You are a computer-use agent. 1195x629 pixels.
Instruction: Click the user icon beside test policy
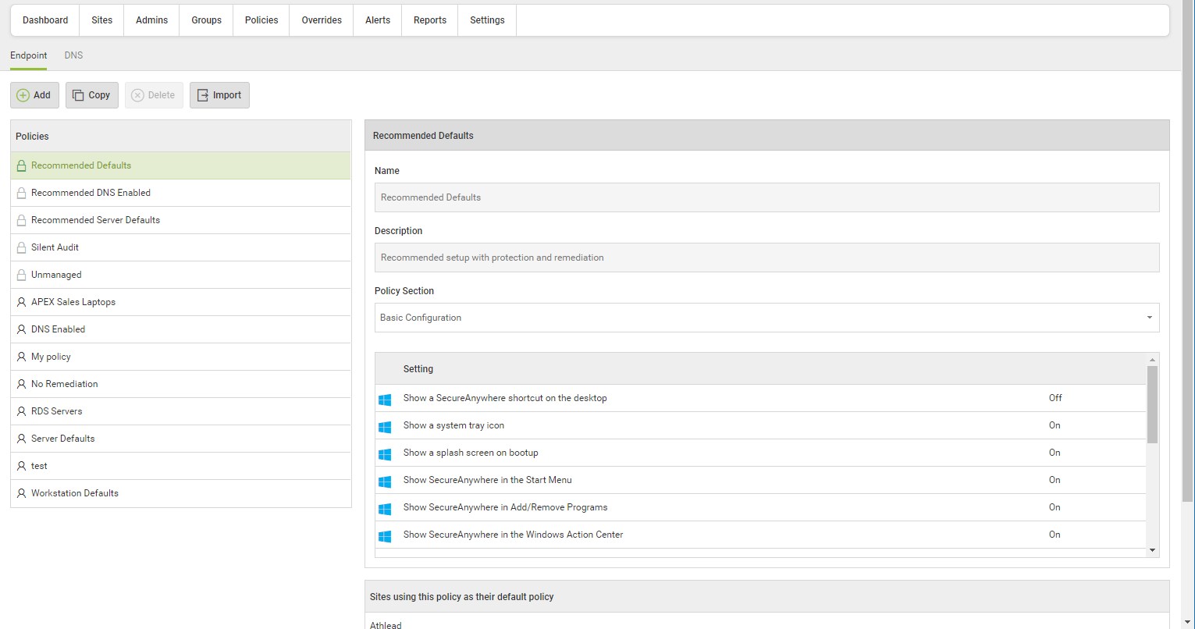[22, 466]
